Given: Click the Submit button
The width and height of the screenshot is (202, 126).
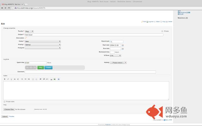Looking at the screenshot, I should pos(5,117).
